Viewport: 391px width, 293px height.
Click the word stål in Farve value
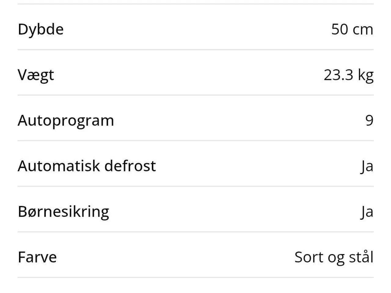(361, 257)
